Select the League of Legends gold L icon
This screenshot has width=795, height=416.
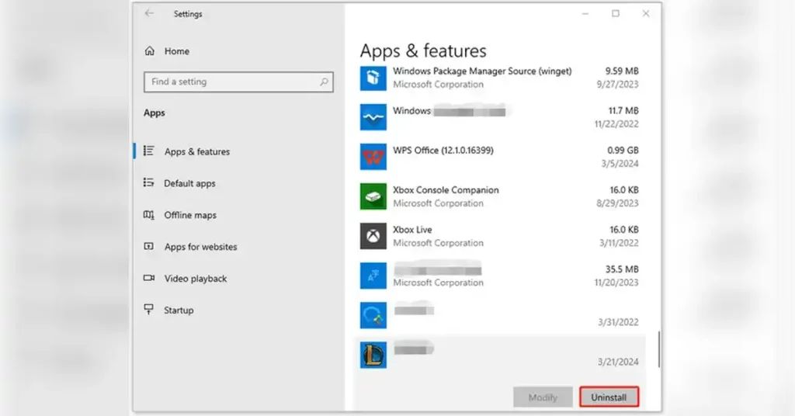click(x=373, y=355)
